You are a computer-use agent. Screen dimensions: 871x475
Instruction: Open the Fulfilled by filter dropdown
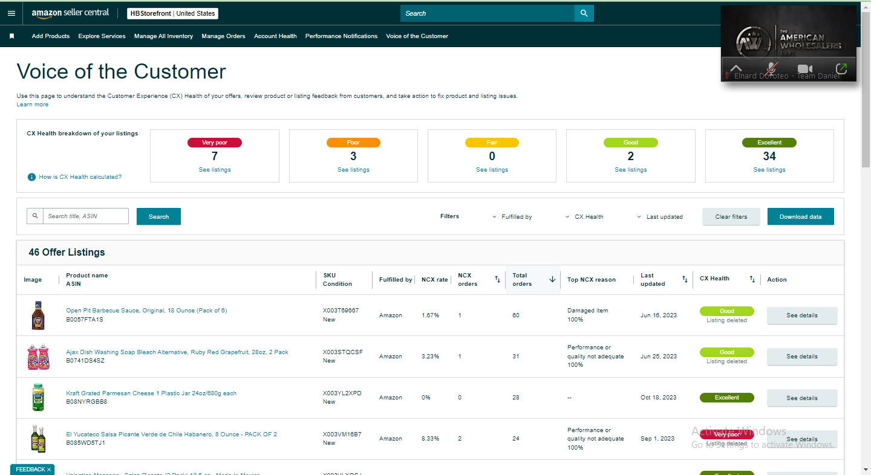tap(512, 216)
